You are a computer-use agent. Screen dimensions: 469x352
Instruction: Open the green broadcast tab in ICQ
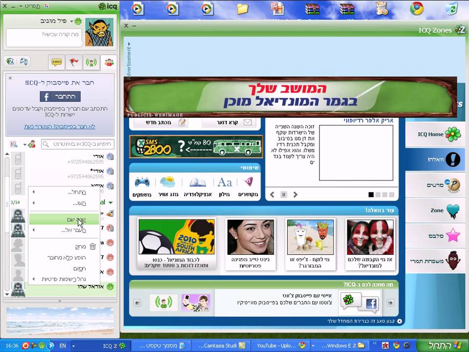point(91,62)
